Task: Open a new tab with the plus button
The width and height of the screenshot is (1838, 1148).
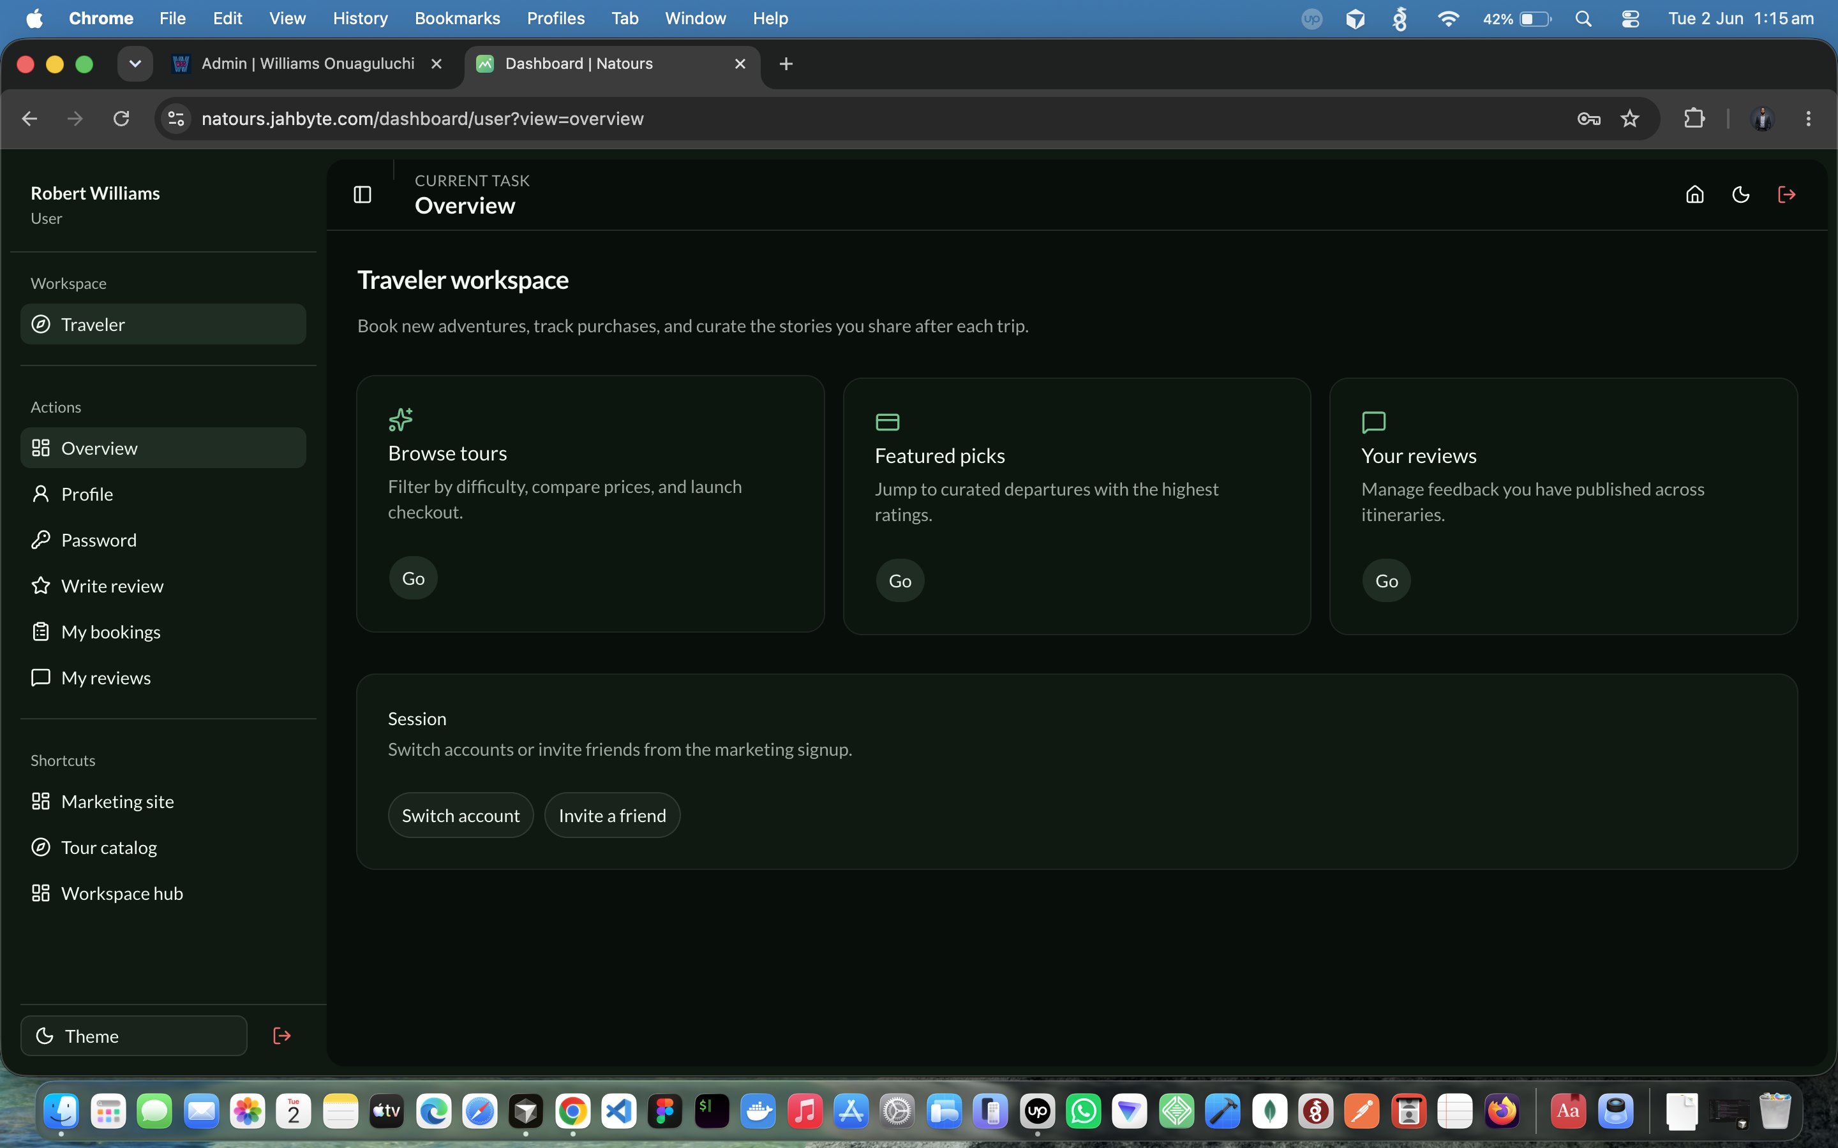Action: 786,64
